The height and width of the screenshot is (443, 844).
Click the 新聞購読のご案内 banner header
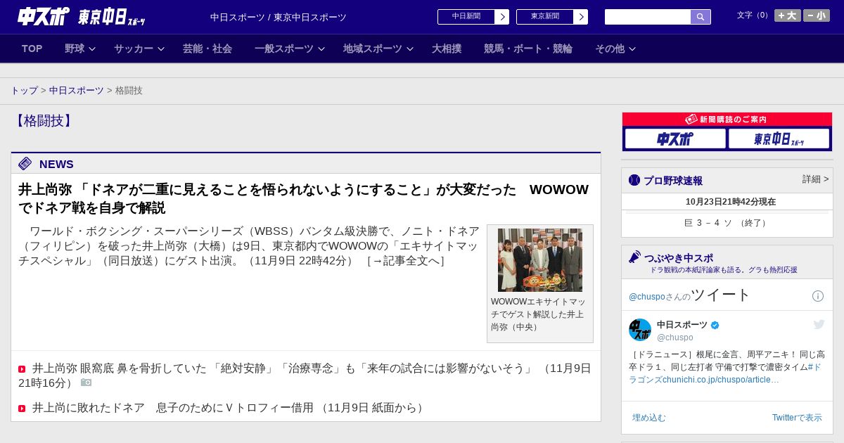[x=727, y=120]
